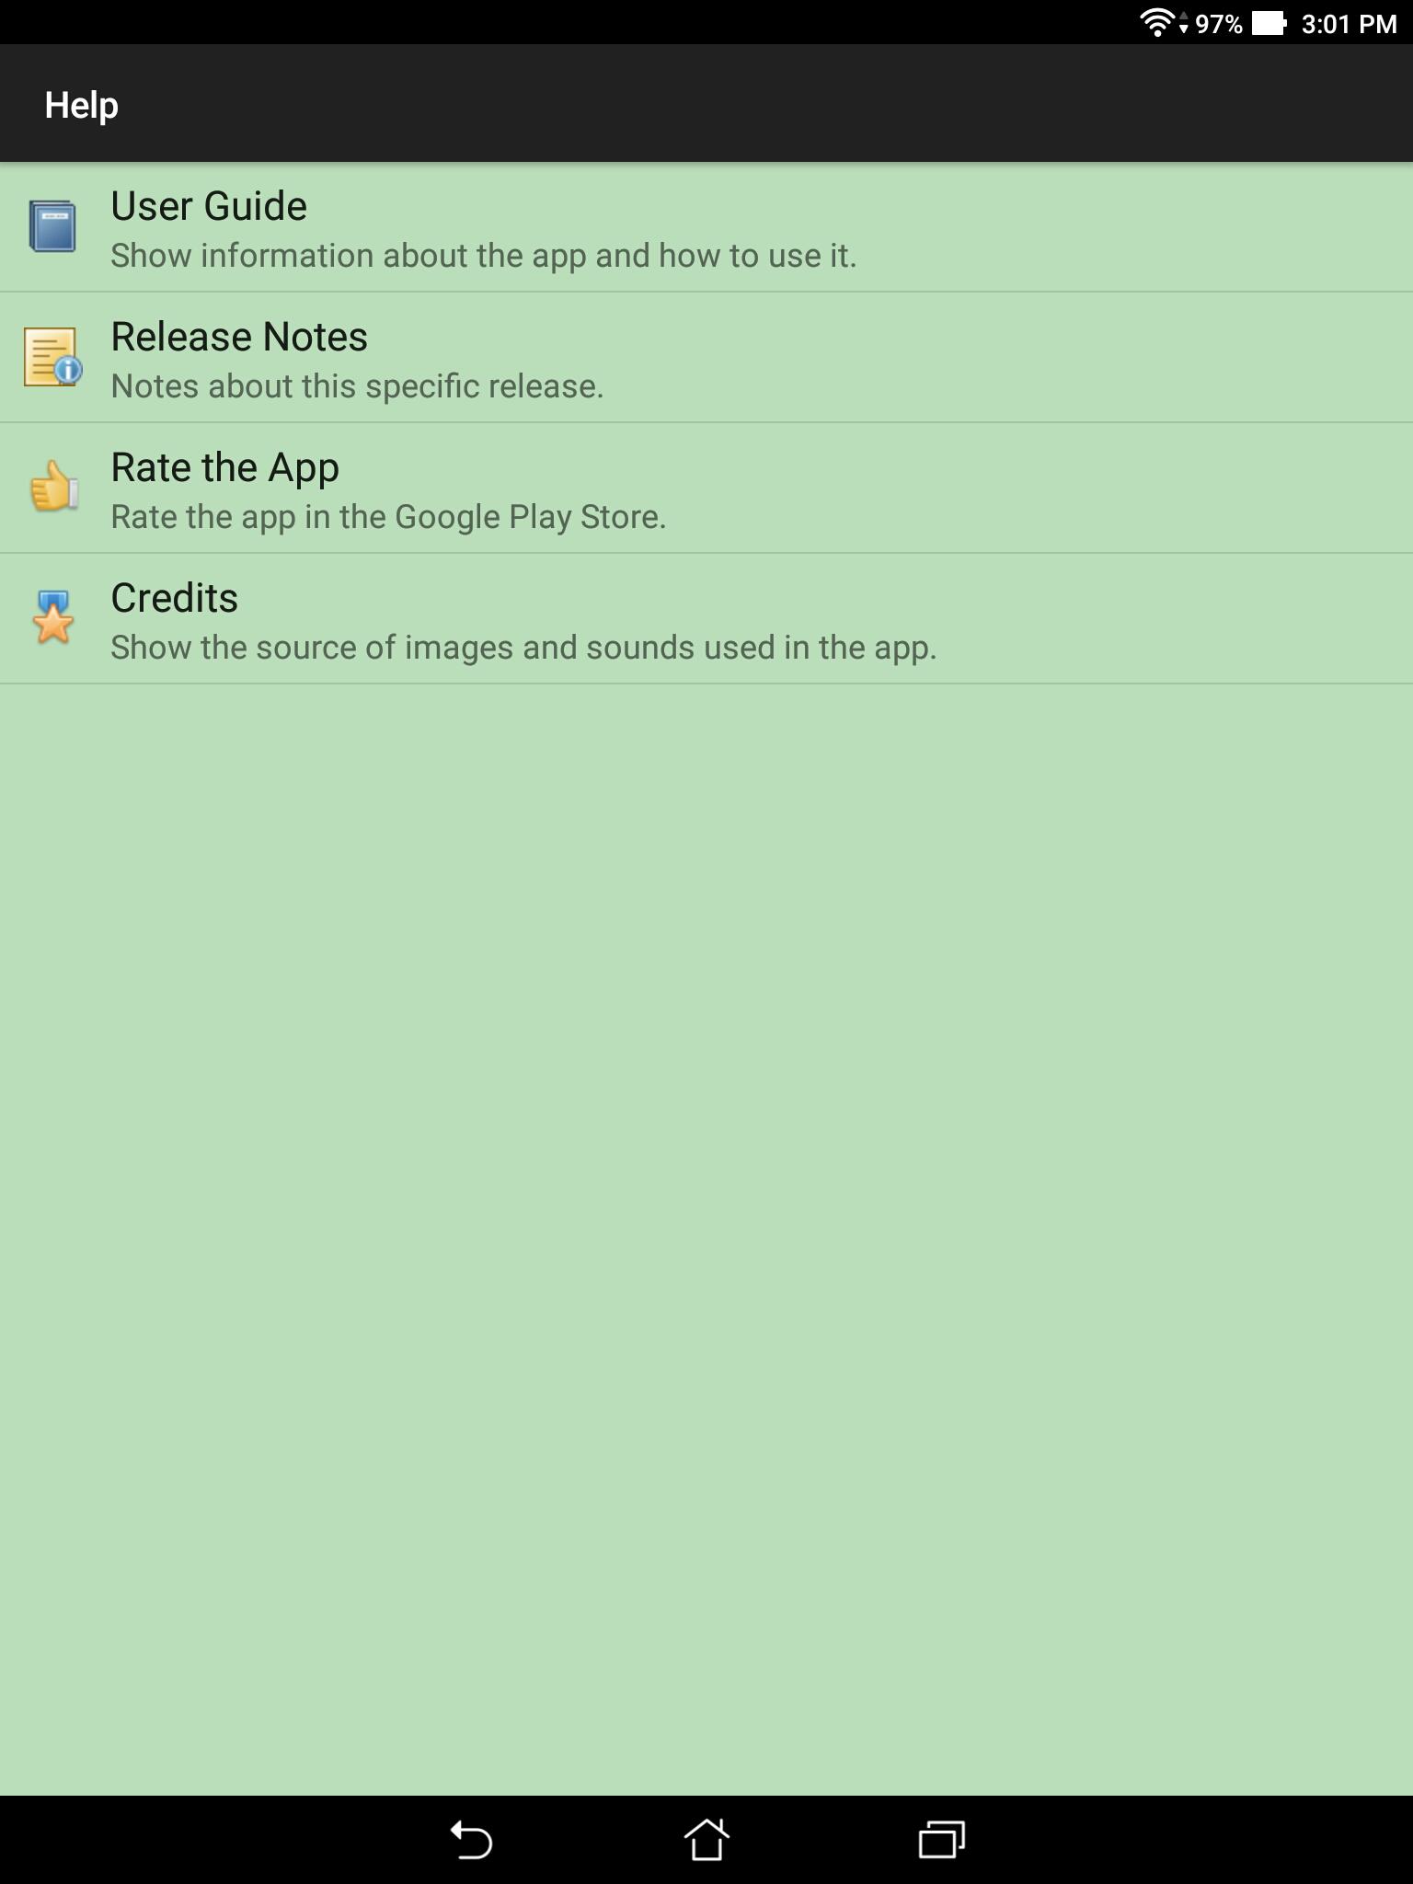The width and height of the screenshot is (1413, 1884).
Task: Tap the 97% battery percentage text
Action: click(1219, 24)
